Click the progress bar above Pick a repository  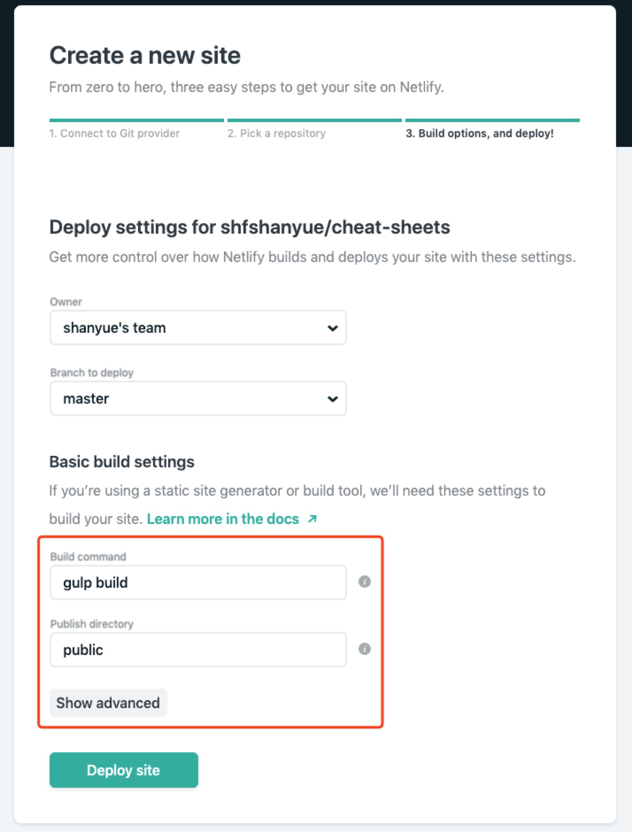pos(314,120)
